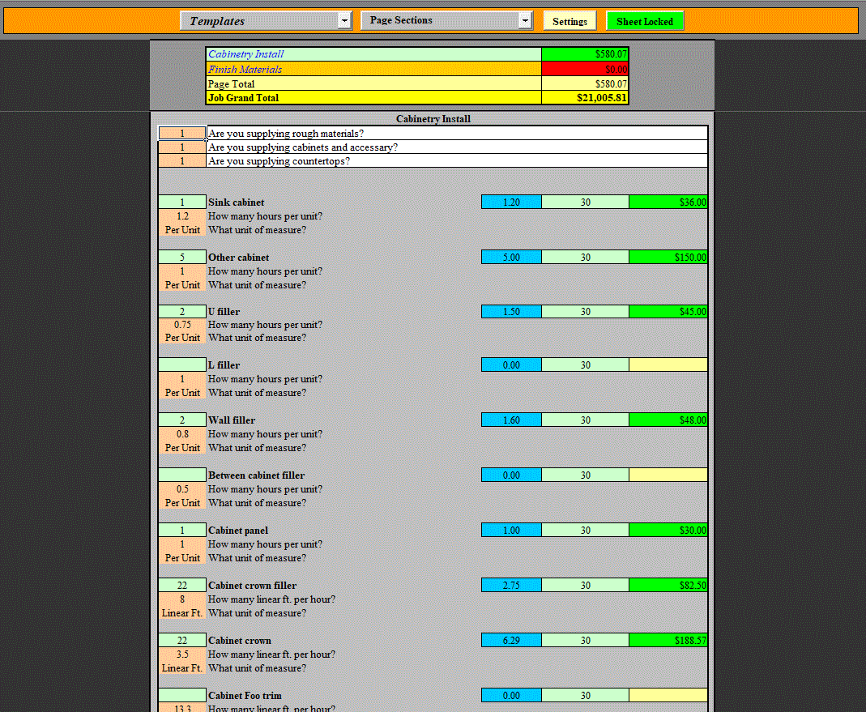Open the Page Sections dropdown

442,20
